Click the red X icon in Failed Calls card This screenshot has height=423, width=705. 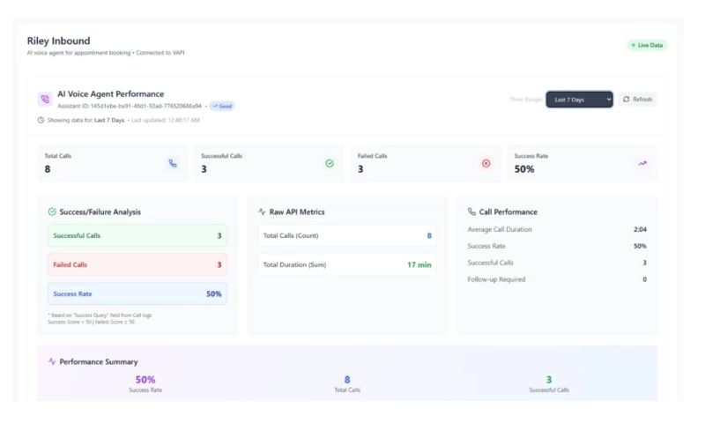pos(486,163)
